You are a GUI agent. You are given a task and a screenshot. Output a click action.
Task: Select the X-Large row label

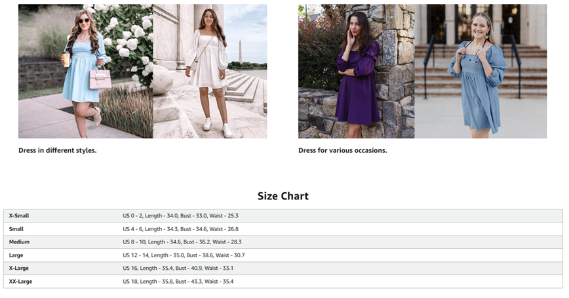click(x=19, y=268)
